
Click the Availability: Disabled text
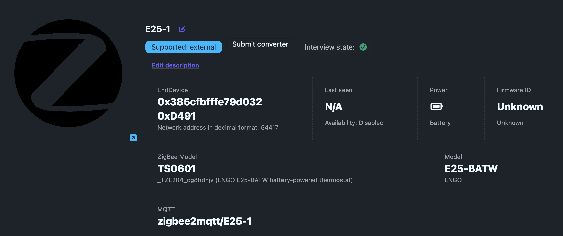(x=354, y=123)
